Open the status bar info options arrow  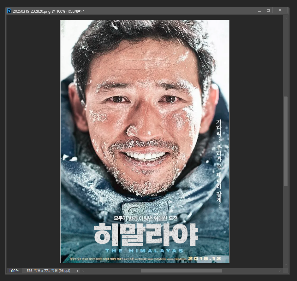coord(77,271)
